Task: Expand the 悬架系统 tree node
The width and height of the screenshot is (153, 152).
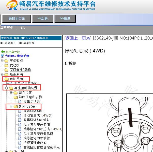Action: point(2,74)
